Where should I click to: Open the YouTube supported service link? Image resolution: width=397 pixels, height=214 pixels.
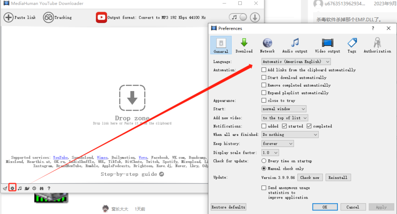60,157
